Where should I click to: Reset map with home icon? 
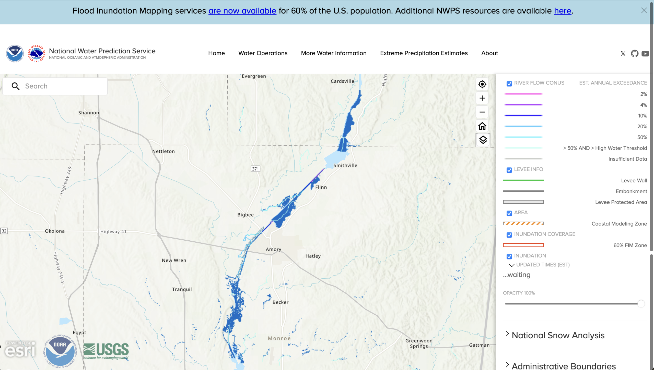tap(482, 126)
